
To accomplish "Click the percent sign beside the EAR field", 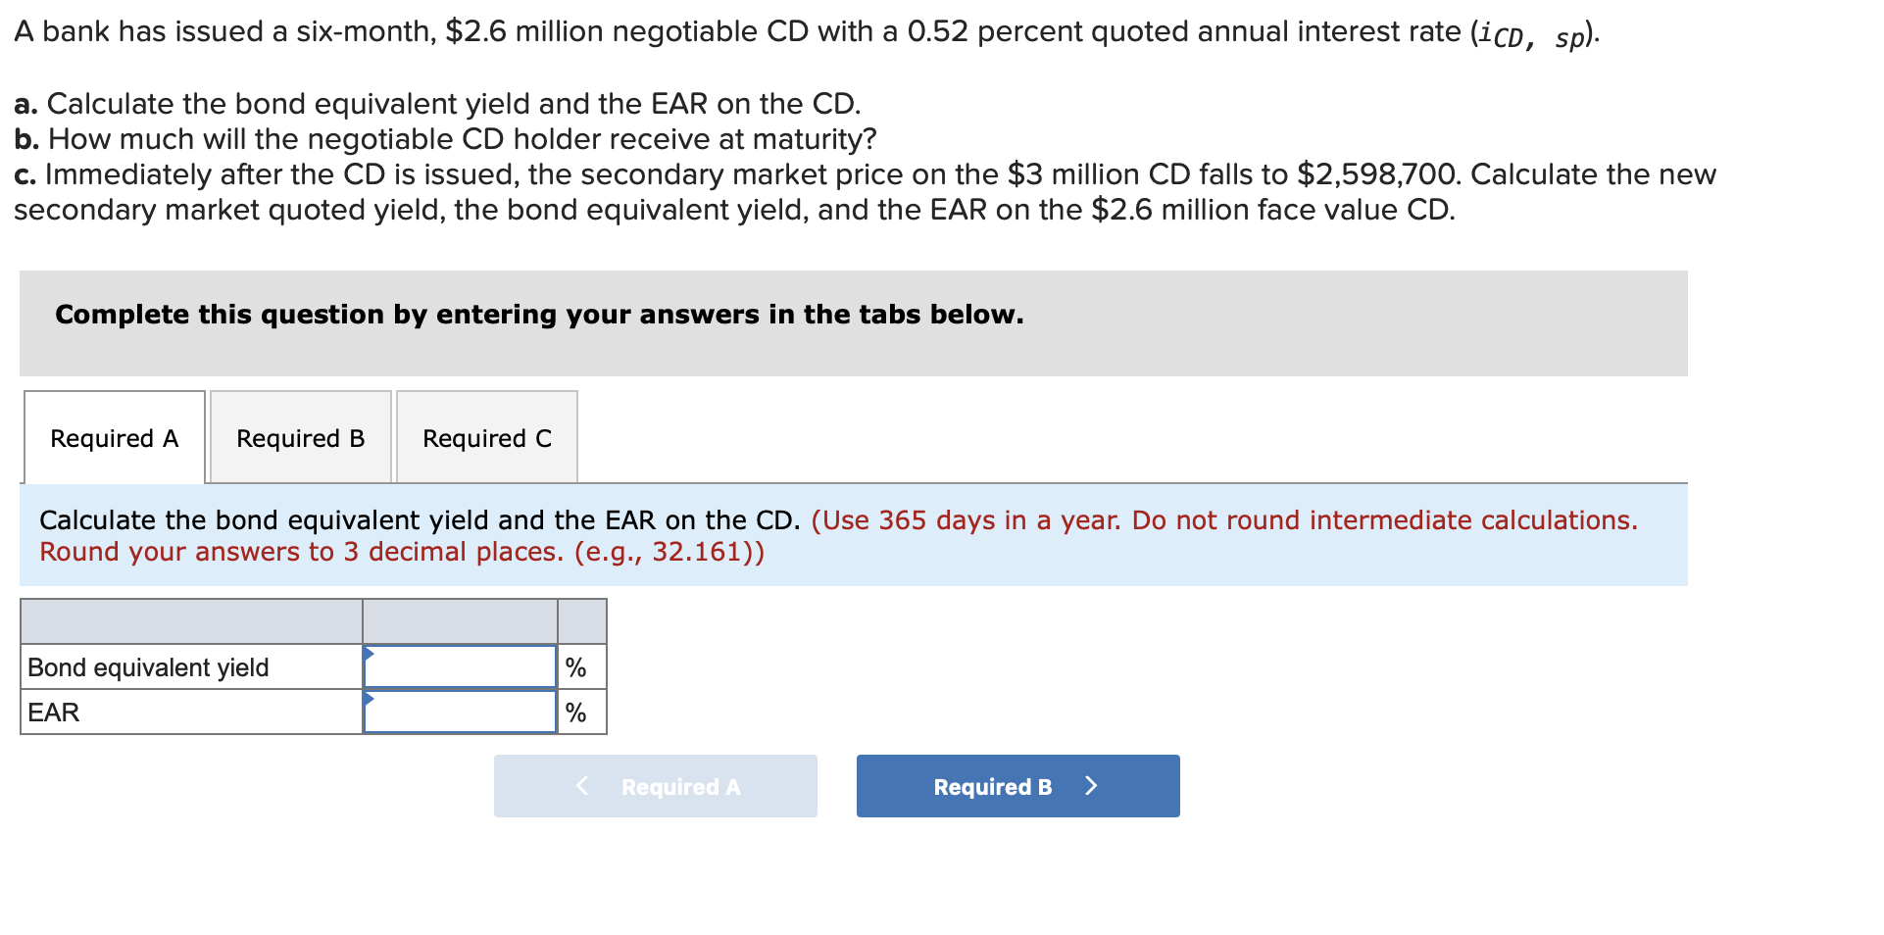I will pyautogui.click(x=576, y=712).
